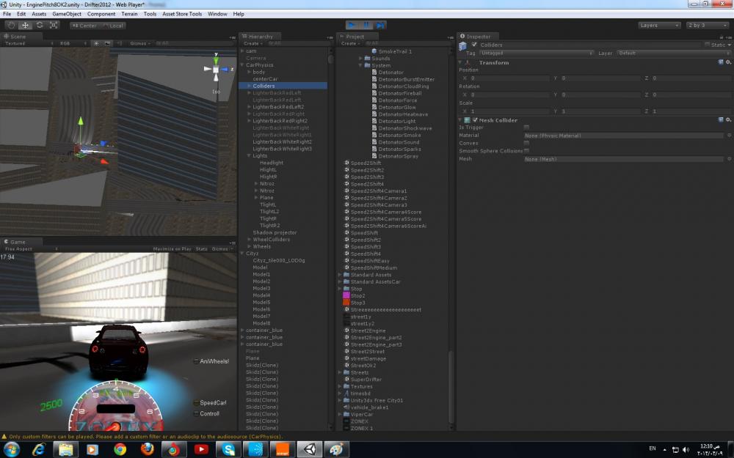Open Transform help book icon
Screen dimensions: 734x458
pos(721,62)
